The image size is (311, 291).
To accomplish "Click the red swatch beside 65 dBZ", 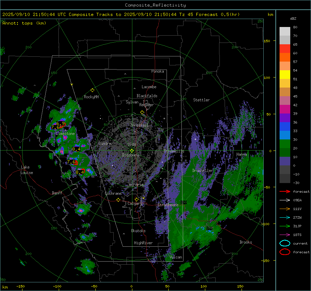I will tap(285, 49).
